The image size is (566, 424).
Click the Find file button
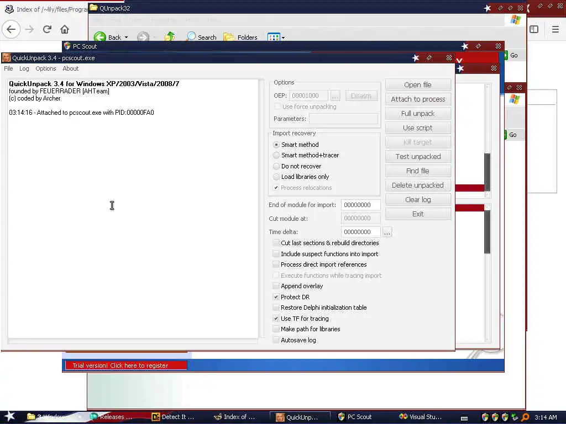tap(418, 171)
